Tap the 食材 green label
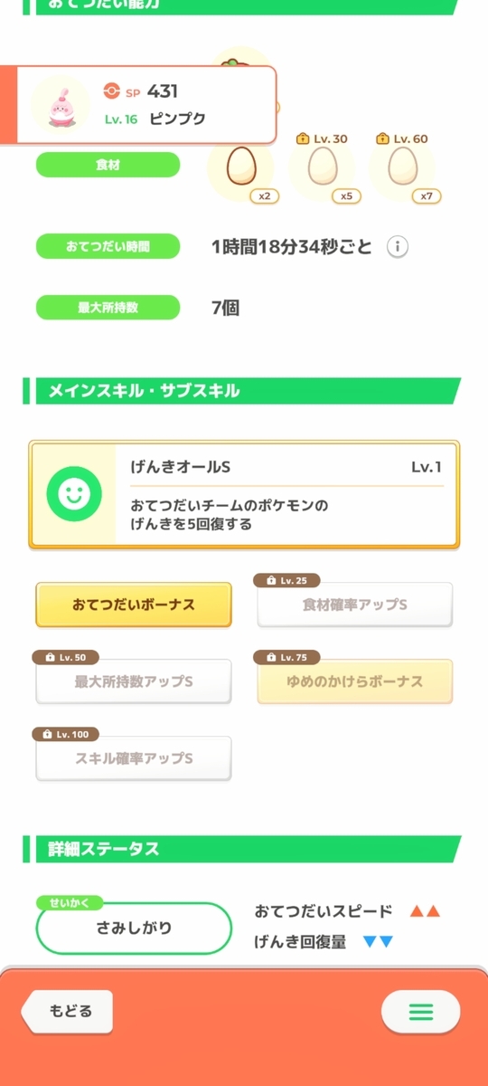The width and height of the screenshot is (488, 1086). [x=108, y=165]
